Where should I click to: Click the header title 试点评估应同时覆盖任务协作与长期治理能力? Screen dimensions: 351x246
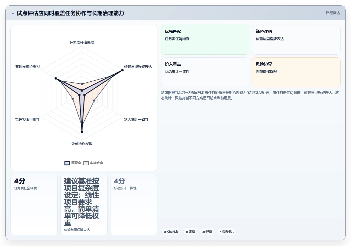point(70,13)
